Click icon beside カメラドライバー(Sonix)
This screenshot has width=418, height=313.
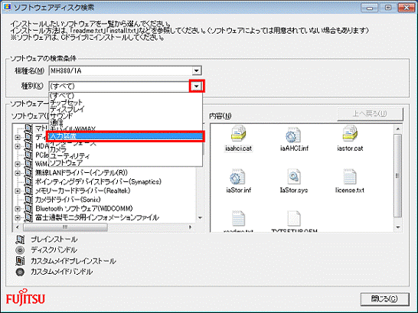click(x=28, y=200)
